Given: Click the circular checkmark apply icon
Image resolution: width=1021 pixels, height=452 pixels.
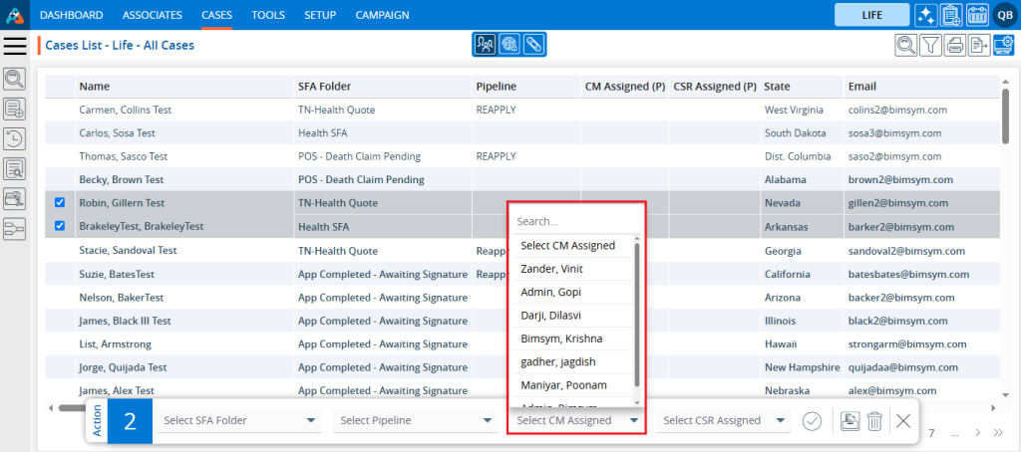Looking at the screenshot, I should (812, 421).
